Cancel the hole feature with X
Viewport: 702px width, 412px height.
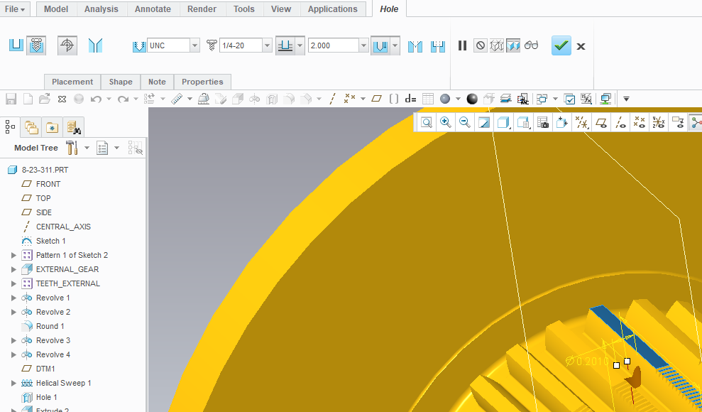pos(581,46)
